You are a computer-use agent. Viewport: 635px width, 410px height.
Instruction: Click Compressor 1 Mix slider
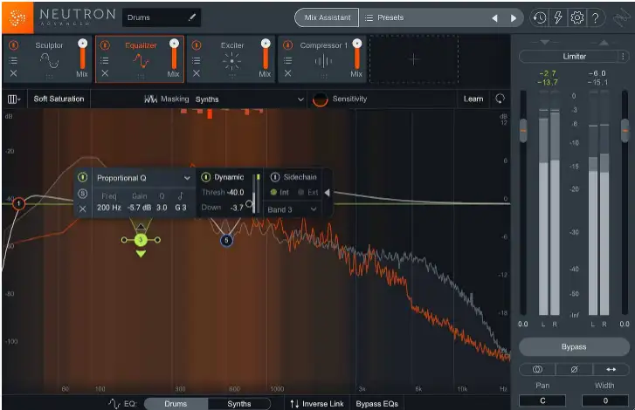pos(356,54)
